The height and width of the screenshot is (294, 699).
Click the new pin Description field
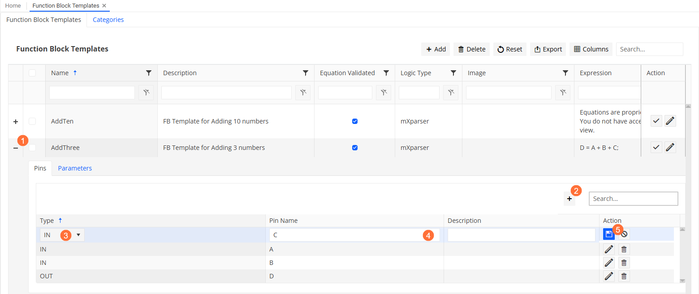tap(522, 235)
